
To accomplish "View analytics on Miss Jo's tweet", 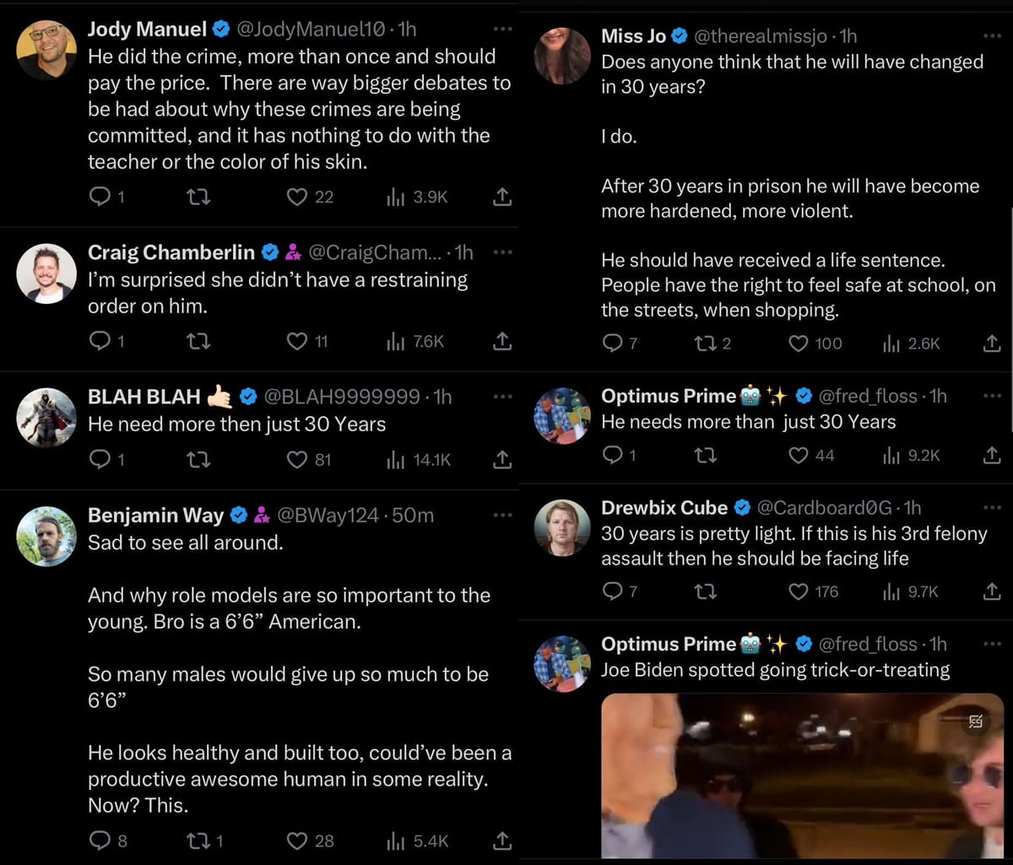I will click(x=891, y=343).
